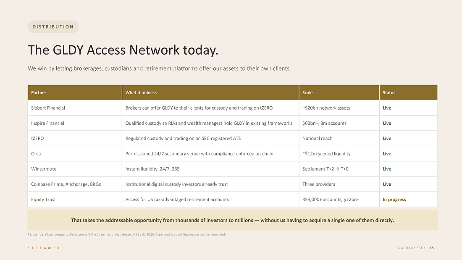The height and width of the screenshot is (260, 462).
Task: Select the 'Siebert Financial' cell
Action: click(75, 108)
